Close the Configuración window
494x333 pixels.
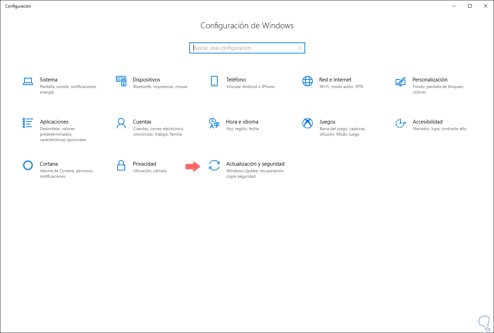pos(486,6)
